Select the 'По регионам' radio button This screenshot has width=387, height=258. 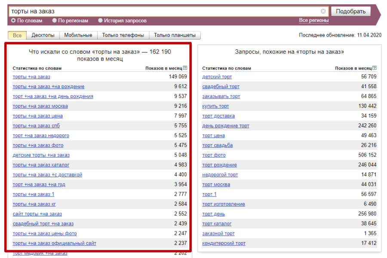[x=55, y=21]
